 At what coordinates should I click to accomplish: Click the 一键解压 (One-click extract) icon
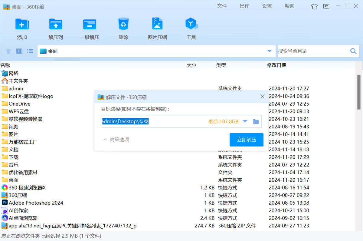tap(90, 24)
